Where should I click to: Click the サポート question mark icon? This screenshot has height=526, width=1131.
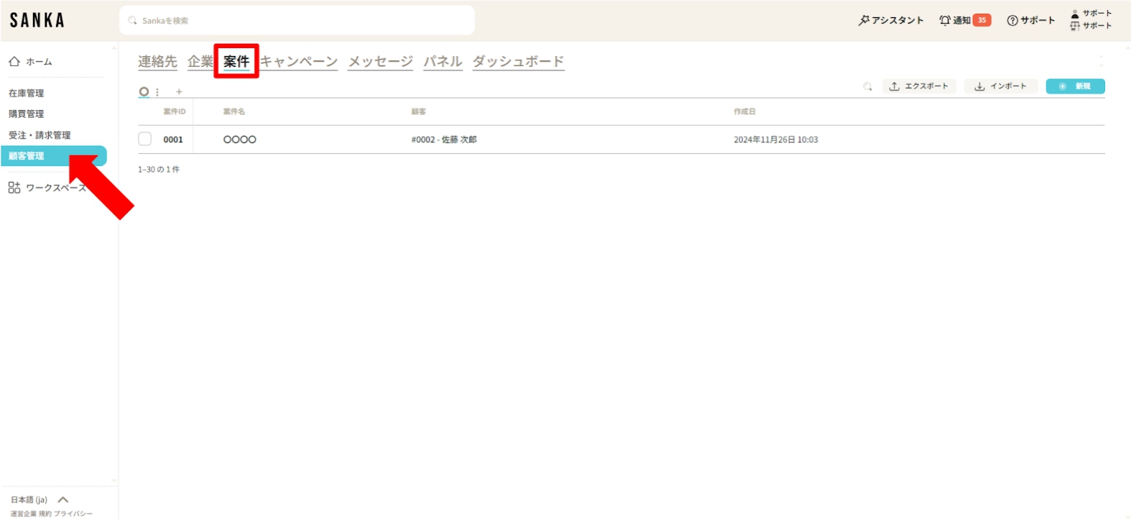(1012, 20)
